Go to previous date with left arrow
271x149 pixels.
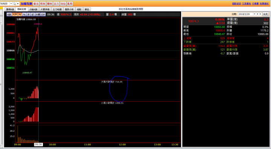[x=257, y=14]
